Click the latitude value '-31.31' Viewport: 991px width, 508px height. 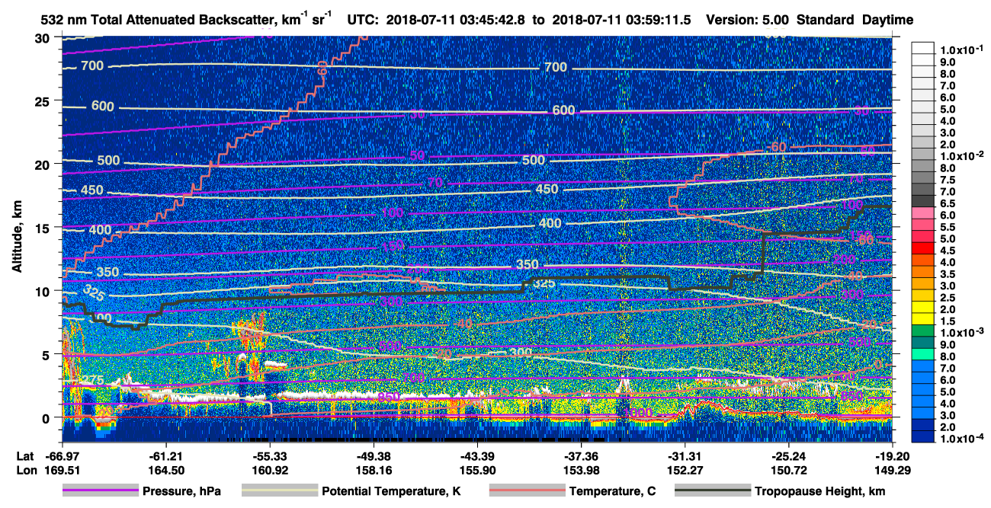click(x=685, y=455)
